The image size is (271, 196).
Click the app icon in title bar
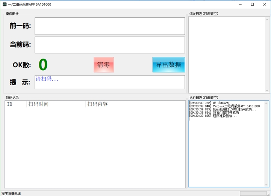(x=4, y=5)
